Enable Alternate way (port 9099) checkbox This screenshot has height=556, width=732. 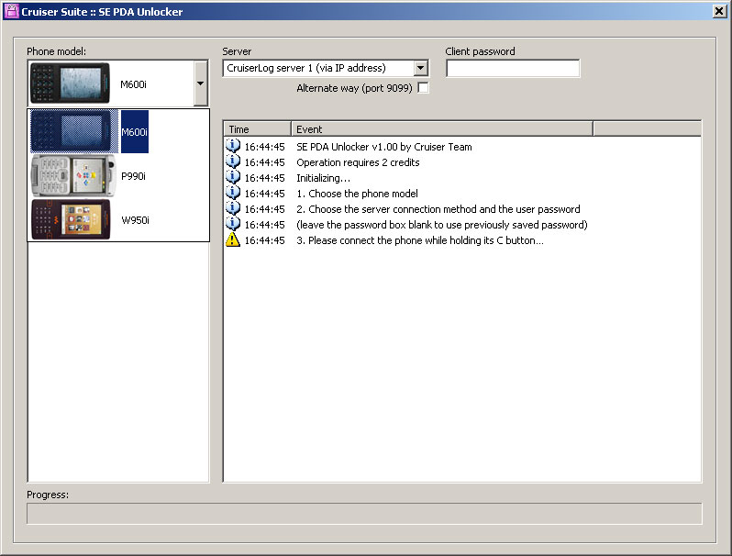[x=423, y=88]
